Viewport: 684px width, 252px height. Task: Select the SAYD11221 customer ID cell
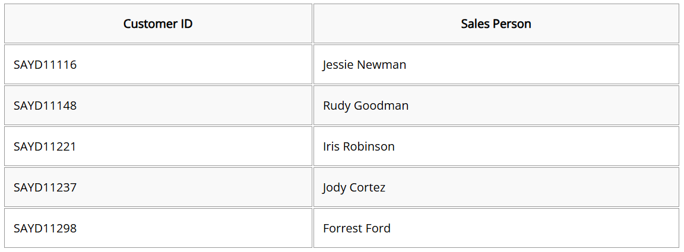158,146
